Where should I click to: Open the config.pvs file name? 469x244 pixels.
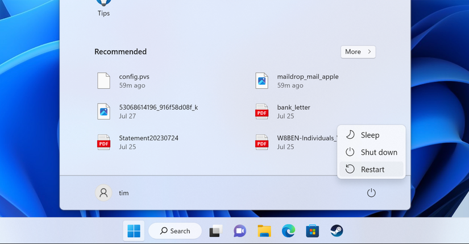coord(134,77)
